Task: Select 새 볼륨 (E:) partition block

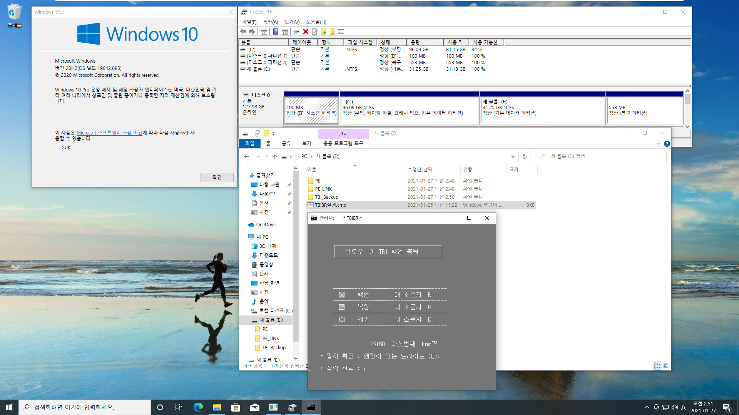Action: pos(542,108)
